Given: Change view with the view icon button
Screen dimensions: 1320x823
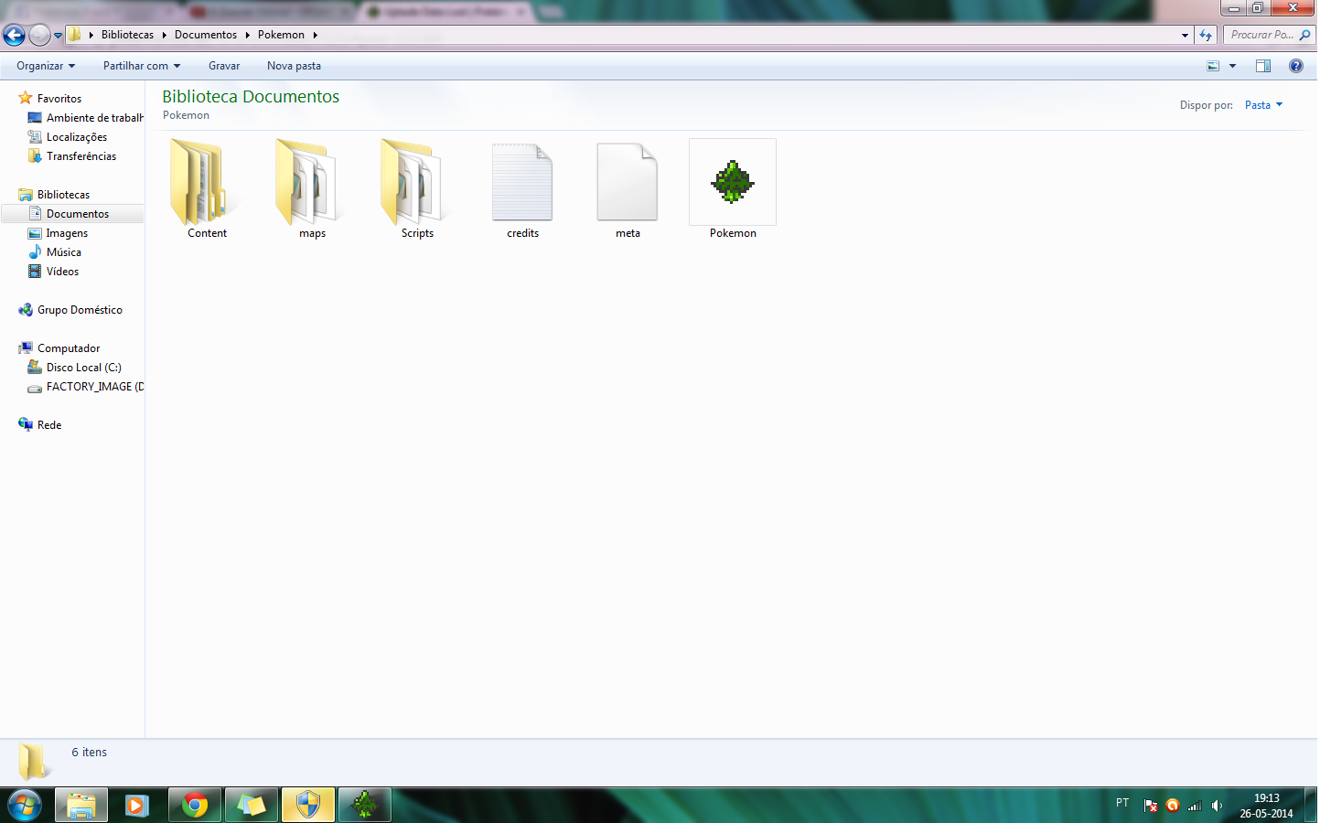Looking at the screenshot, I should 1213,66.
